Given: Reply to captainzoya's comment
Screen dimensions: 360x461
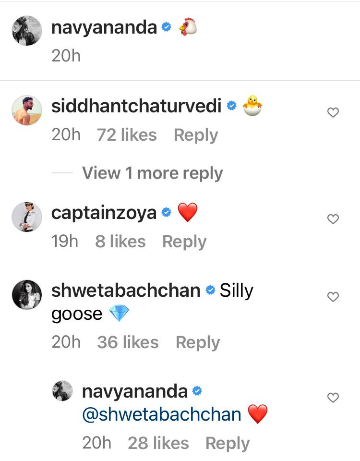Looking at the screenshot, I should pos(184,242).
